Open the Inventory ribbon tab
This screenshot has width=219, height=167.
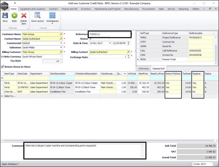[86, 9]
